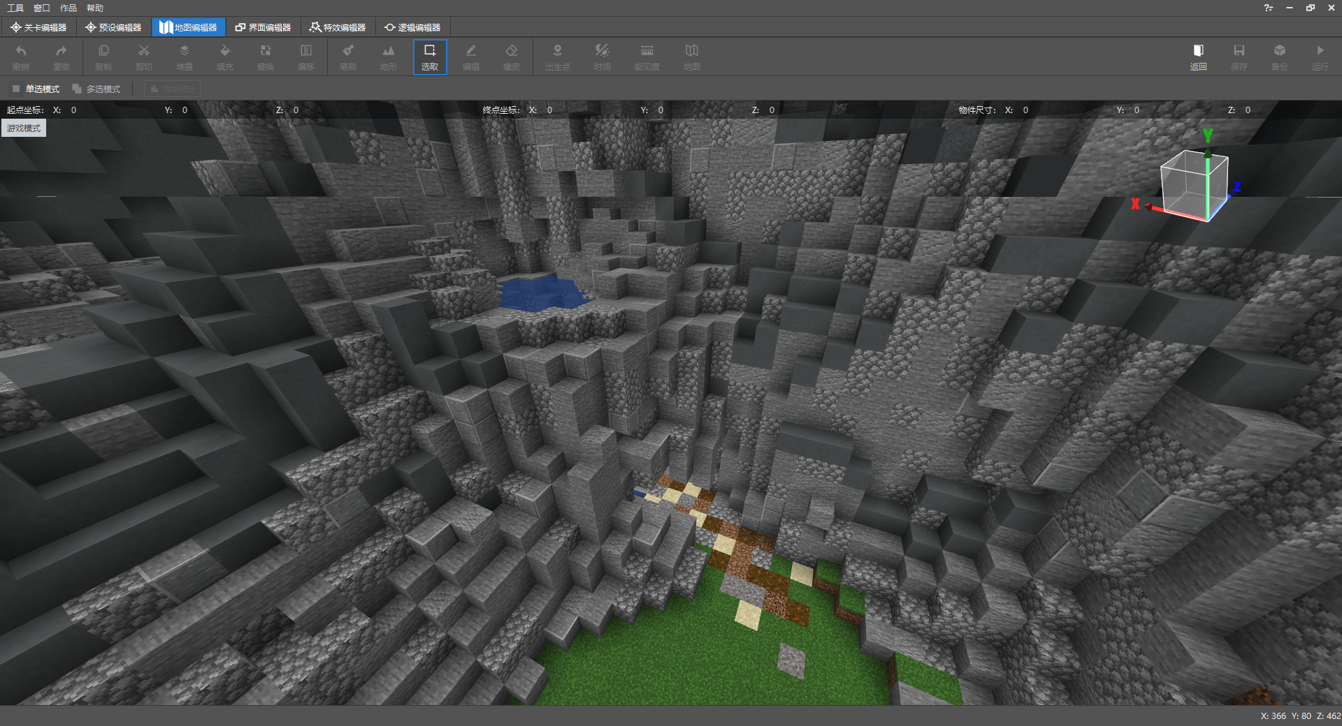Viewport: 1342px width, 726px height.
Task: Select the Replace (替换) tool
Action: pyautogui.click(x=266, y=57)
